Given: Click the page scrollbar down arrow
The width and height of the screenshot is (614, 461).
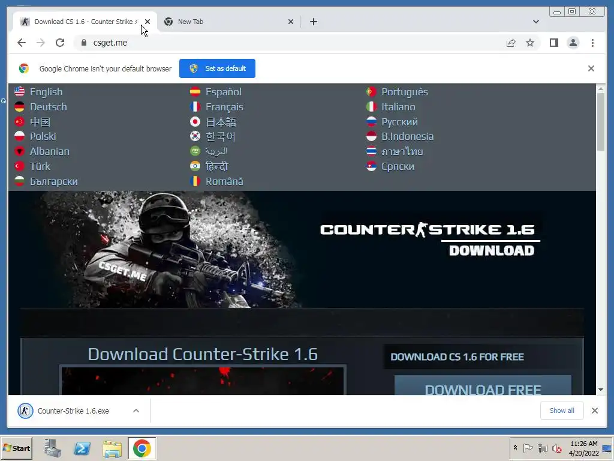Looking at the screenshot, I should pyautogui.click(x=601, y=389).
